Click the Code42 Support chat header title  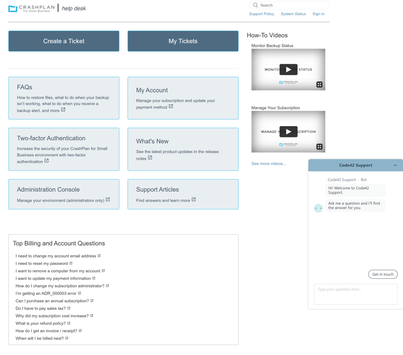(356, 165)
